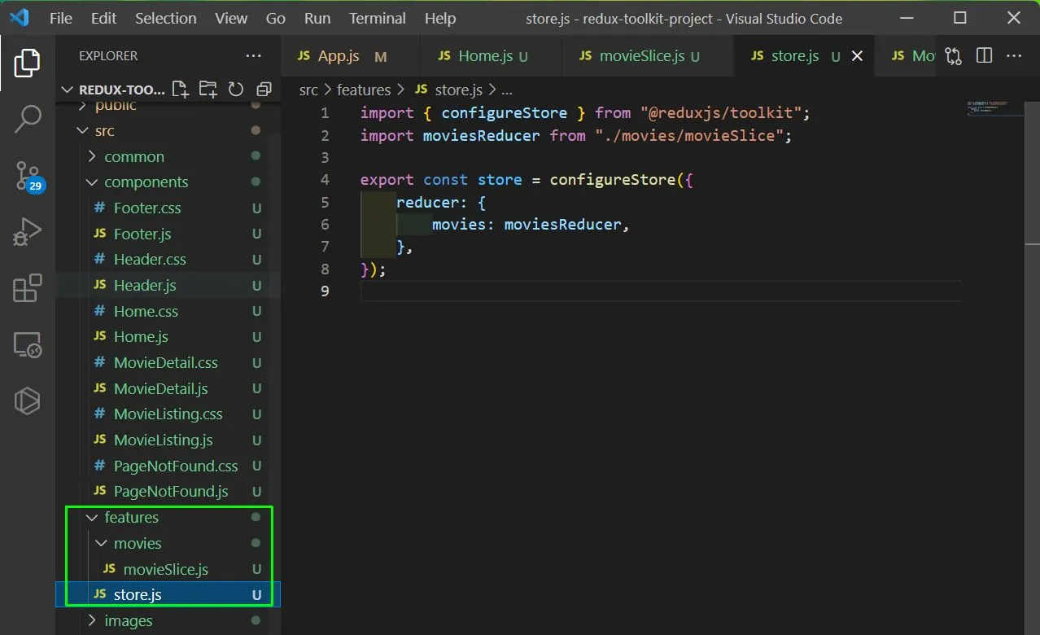Image resolution: width=1040 pixels, height=635 pixels.
Task: Click the src breadcrumb segment
Action: [308, 90]
